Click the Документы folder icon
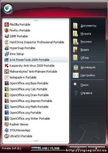 tap(75, 26)
